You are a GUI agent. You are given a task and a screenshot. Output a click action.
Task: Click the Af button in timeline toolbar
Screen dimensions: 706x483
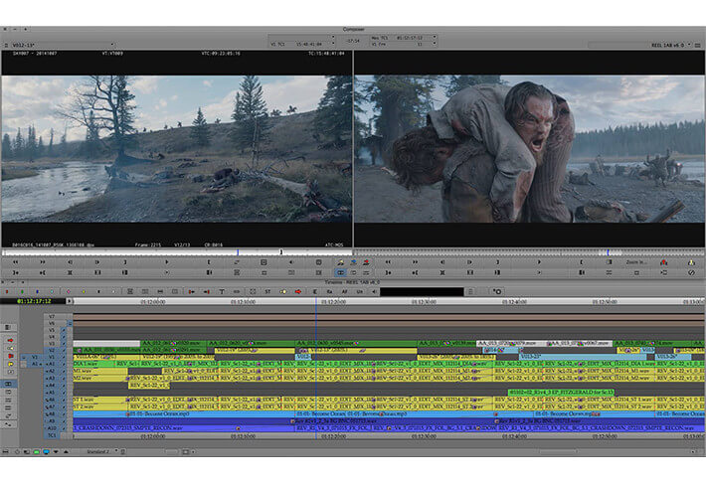pyautogui.click(x=344, y=292)
